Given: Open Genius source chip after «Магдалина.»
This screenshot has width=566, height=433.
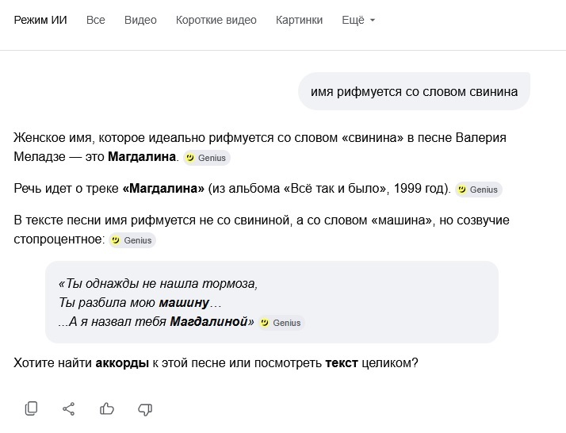Looking at the screenshot, I should 207,158.
